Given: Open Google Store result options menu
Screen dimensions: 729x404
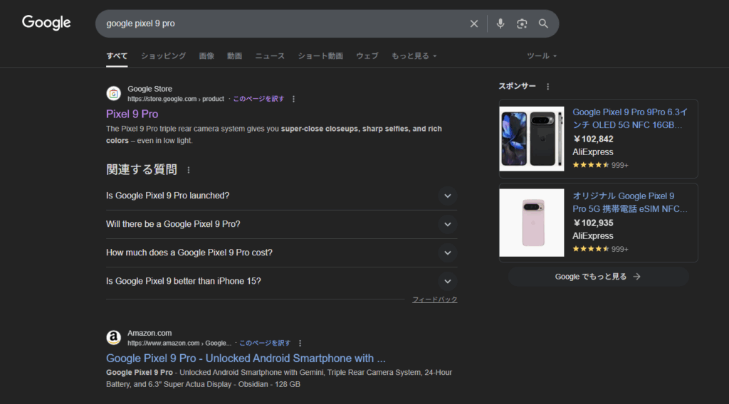Looking at the screenshot, I should tap(293, 99).
